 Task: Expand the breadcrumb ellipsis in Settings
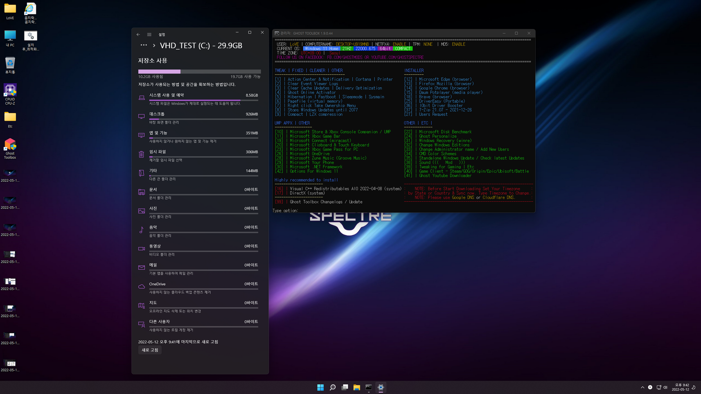(144, 45)
